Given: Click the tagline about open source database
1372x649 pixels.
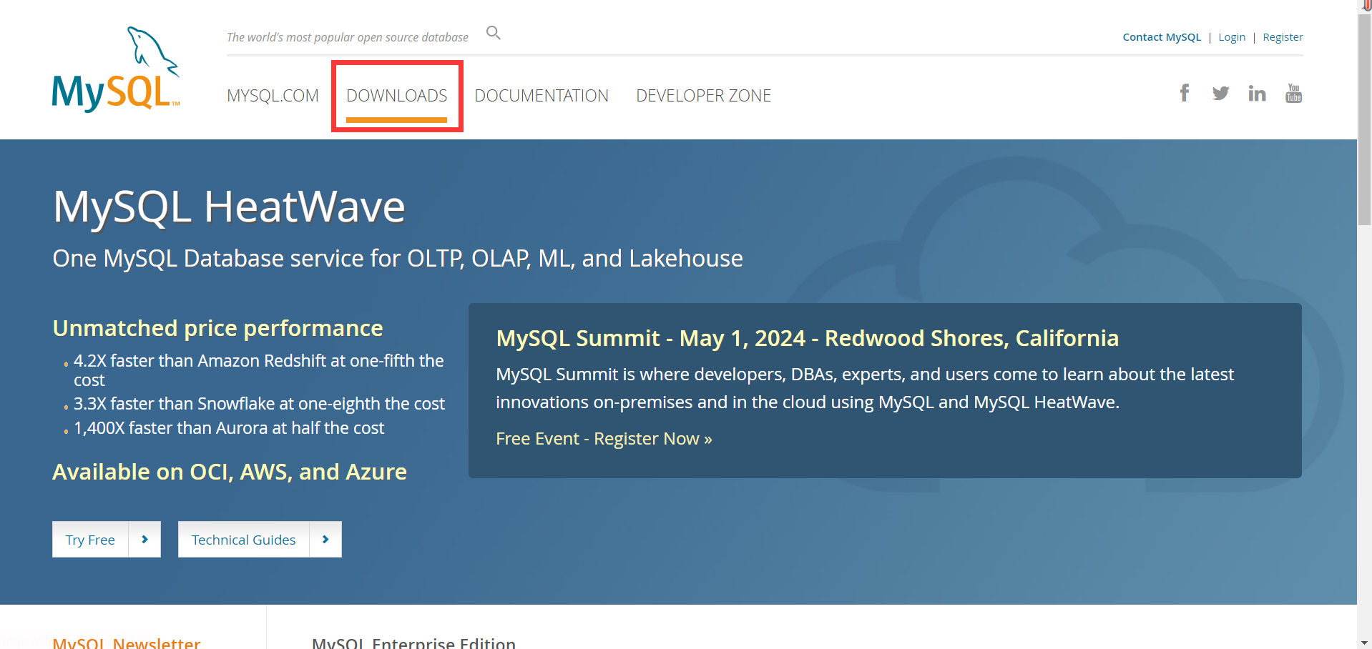Looking at the screenshot, I should (x=348, y=37).
